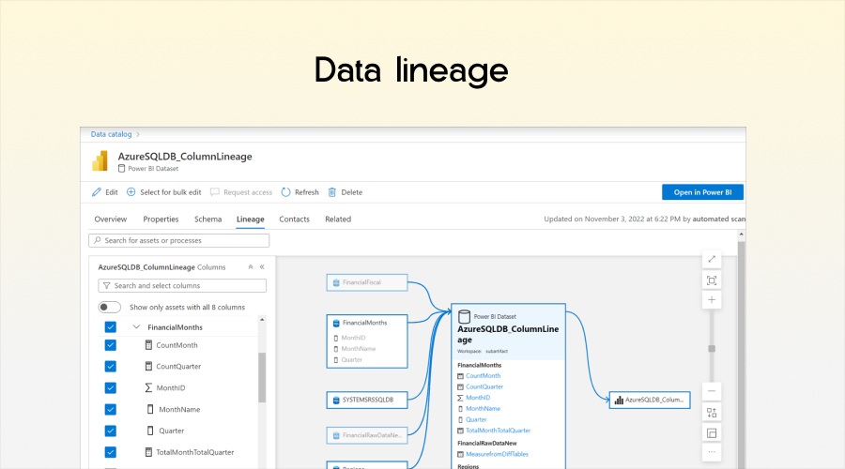
Task: Uncheck the TotalMonthTotalQuarter checkbox
Action: 111,452
